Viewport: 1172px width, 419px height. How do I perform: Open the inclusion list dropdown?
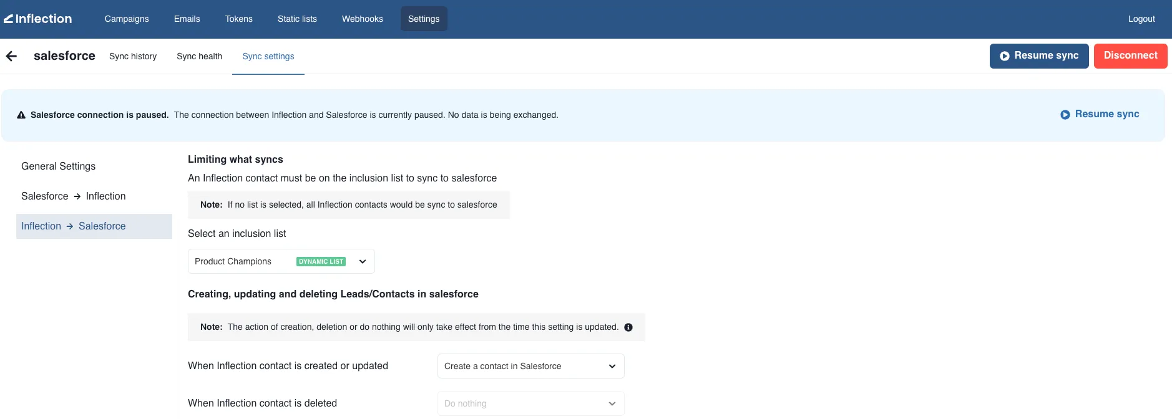tap(281, 261)
